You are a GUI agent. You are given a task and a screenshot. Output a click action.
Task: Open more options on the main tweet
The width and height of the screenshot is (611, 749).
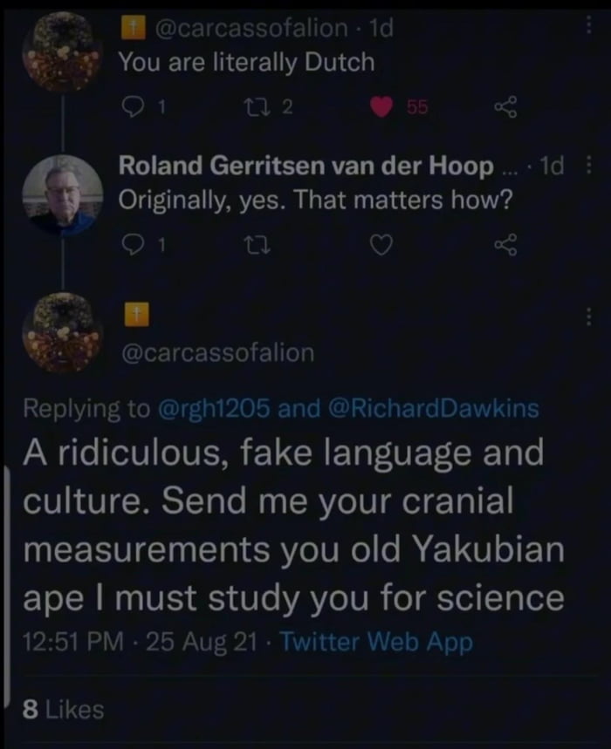tap(587, 315)
